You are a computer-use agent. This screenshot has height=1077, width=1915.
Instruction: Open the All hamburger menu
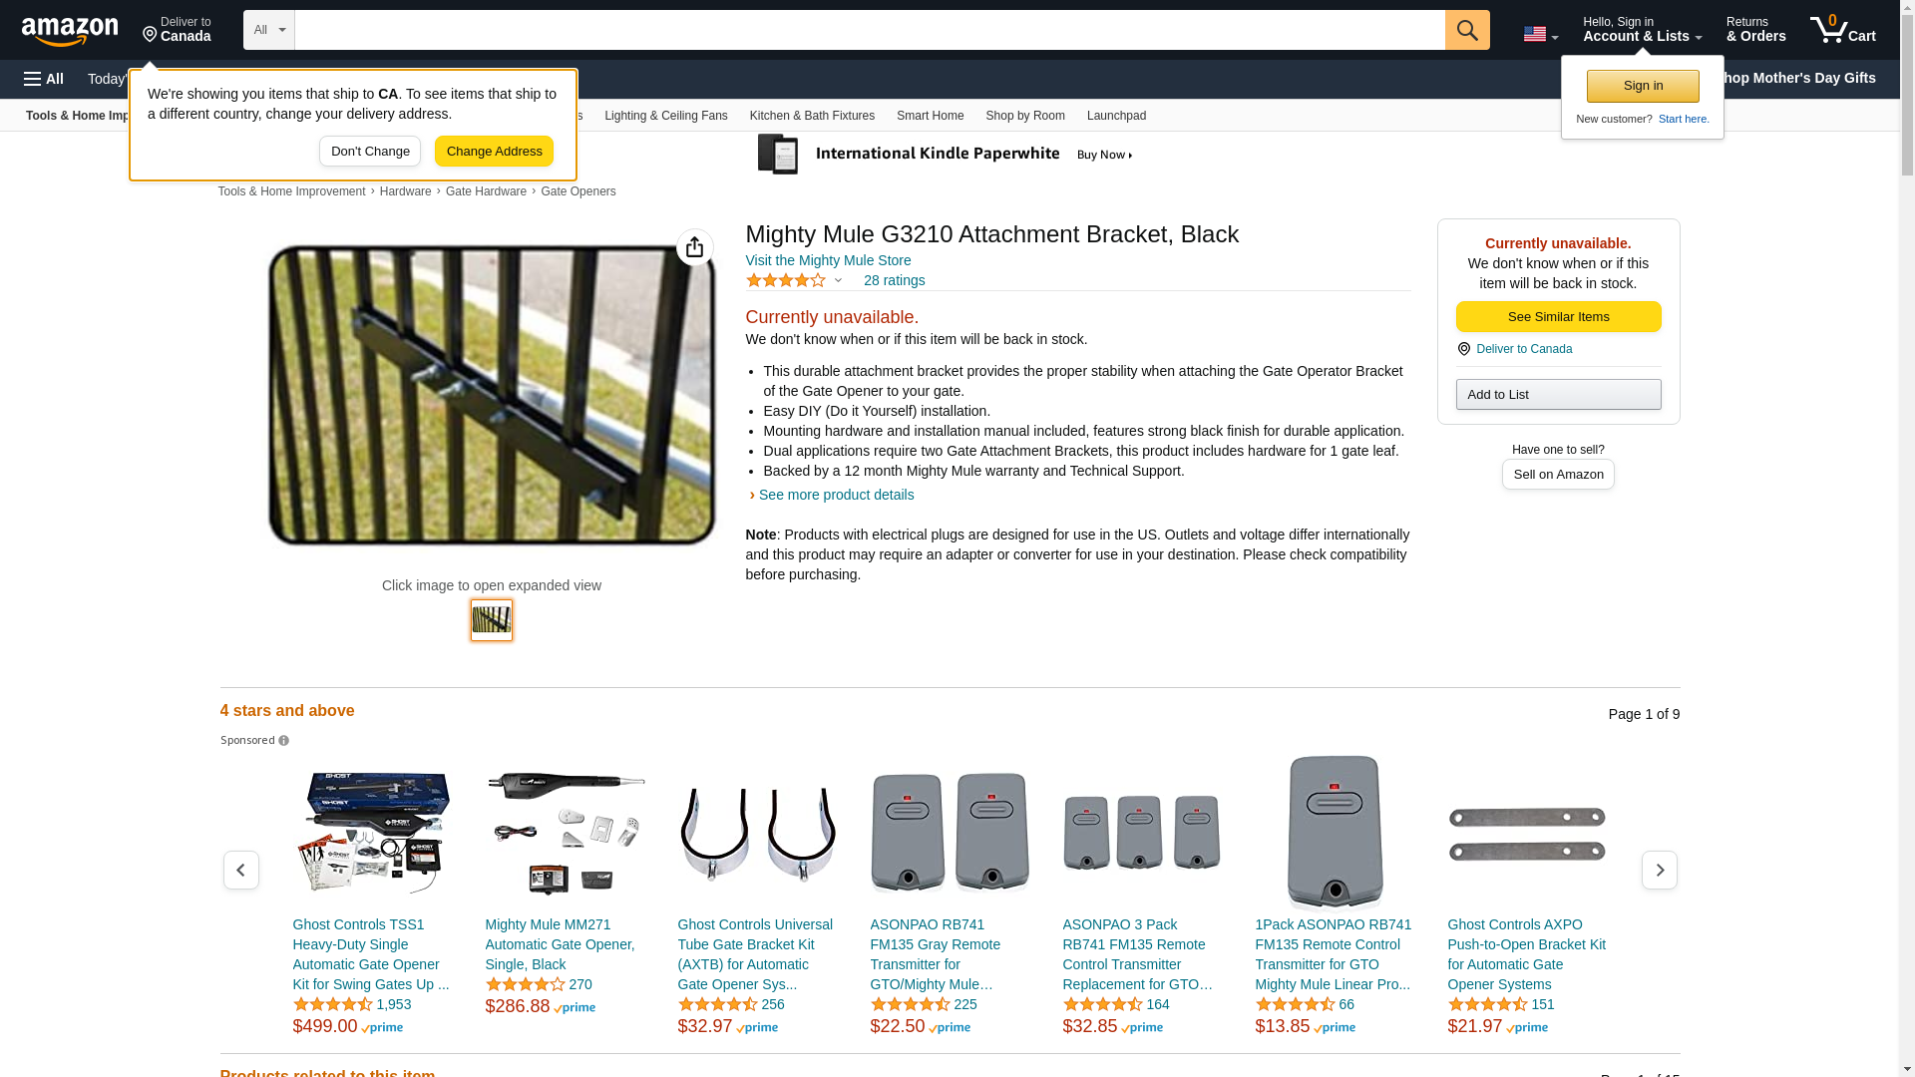[x=44, y=79]
